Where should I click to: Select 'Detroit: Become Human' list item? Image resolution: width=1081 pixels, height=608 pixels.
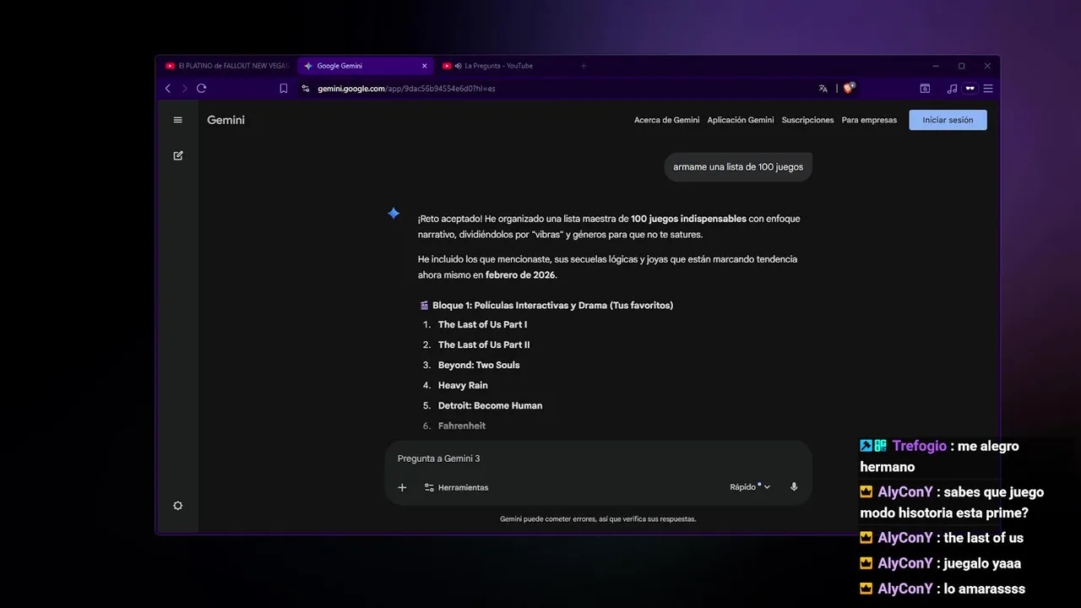(490, 405)
